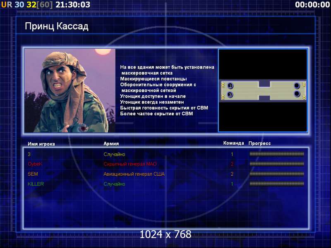Click the yellow '32' counter in overlay
This screenshot has width=331, height=248.
[31, 5]
